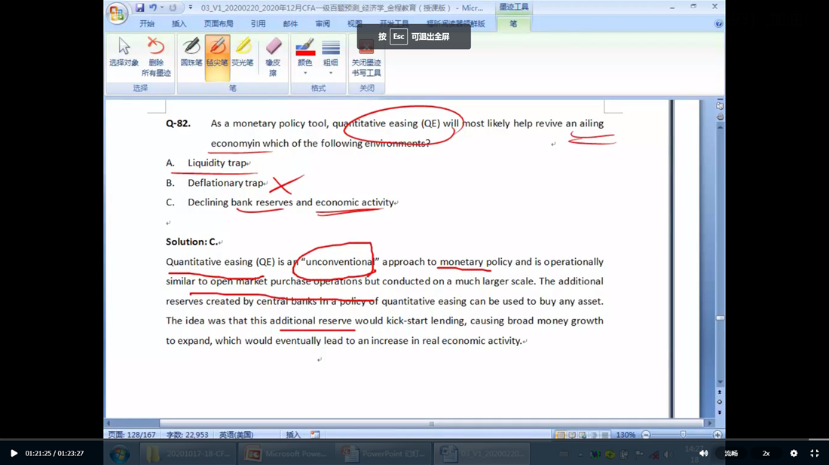Change the 2x playback speed

tap(766, 454)
